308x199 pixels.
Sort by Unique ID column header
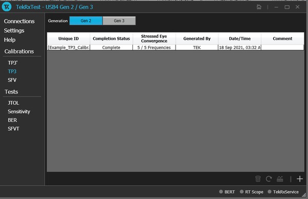[x=69, y=38]
